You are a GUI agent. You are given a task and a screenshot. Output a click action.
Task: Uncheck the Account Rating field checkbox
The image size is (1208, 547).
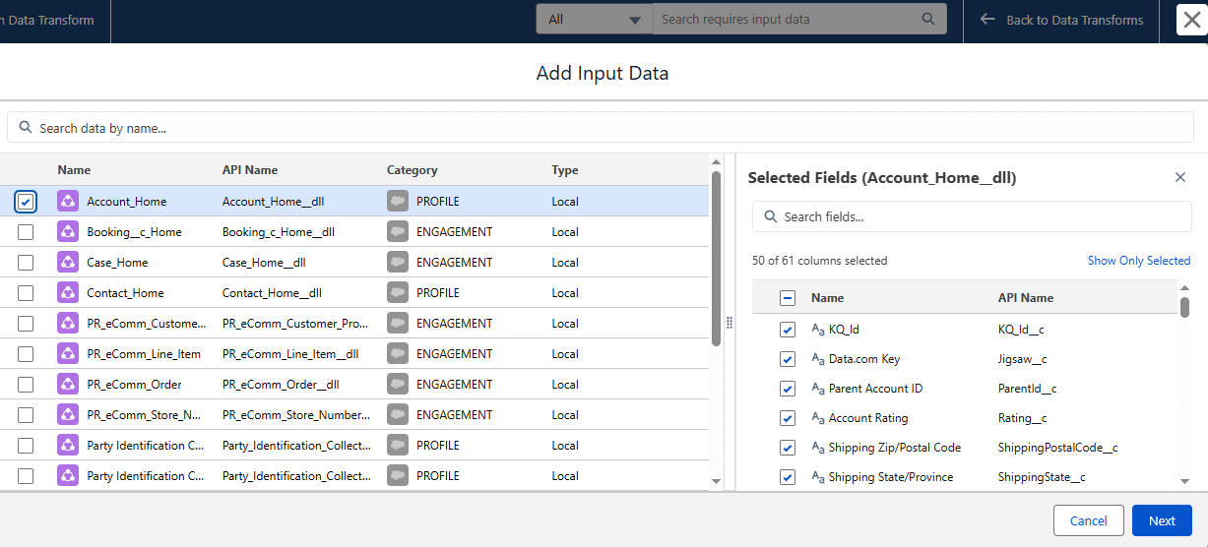(x=788, y=418)
